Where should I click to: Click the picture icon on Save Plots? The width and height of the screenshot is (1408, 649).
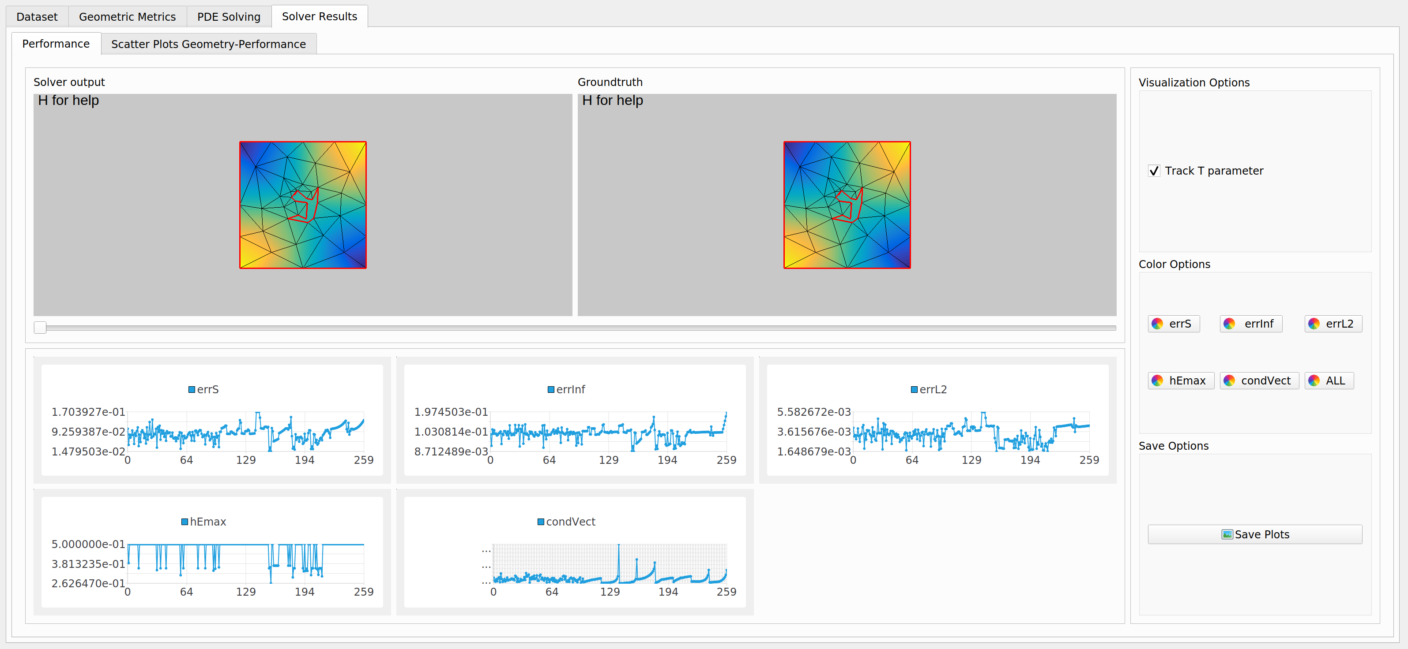pos(1227,534)
